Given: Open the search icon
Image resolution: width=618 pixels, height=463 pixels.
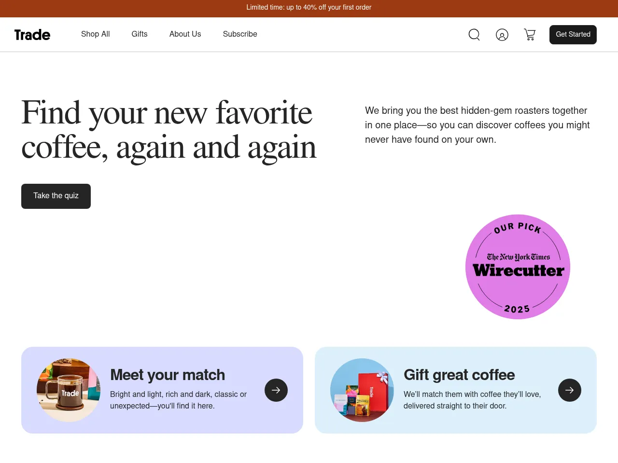Looking at the screenshot, I should 474,34.
